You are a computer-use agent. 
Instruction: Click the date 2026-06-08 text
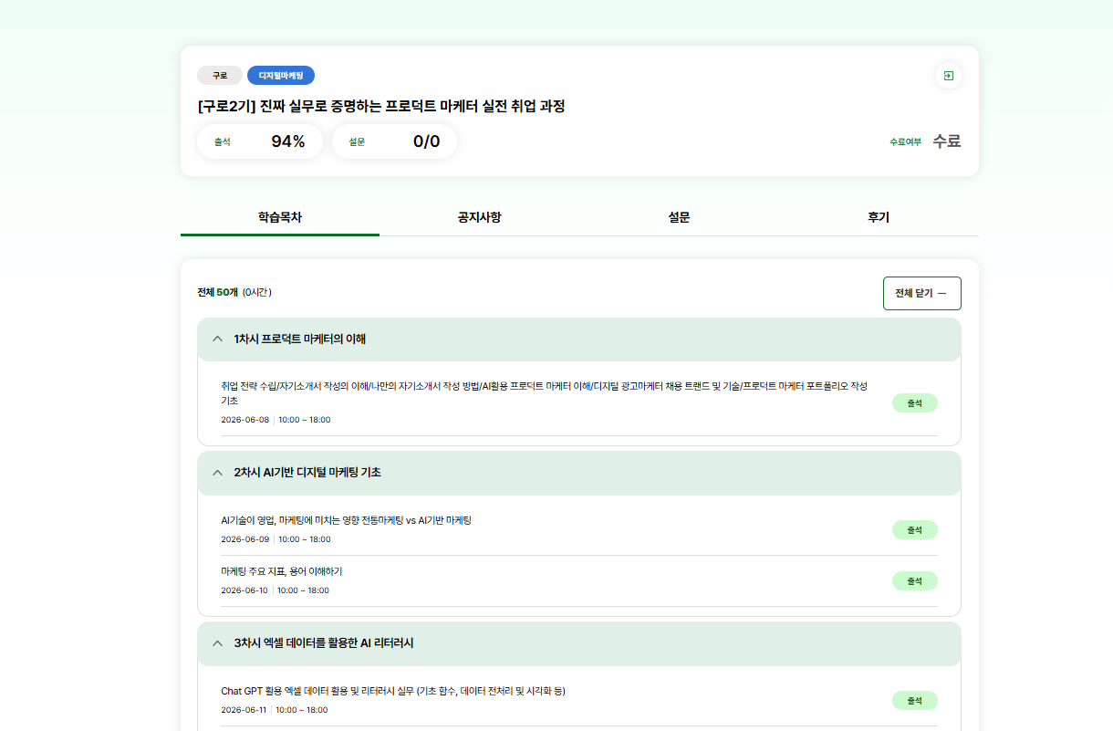(x=245, y=420)
